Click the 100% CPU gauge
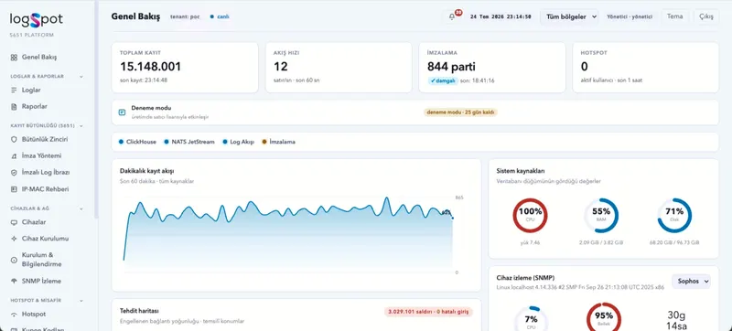Screen dimensions: 732x331 [530, 216]
